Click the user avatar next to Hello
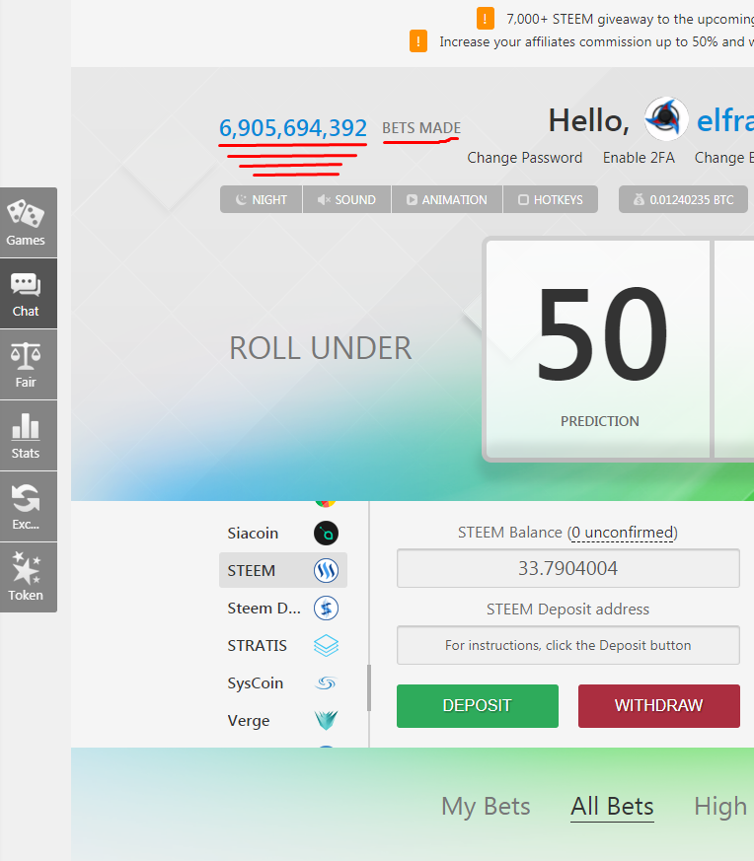This screenshot has height=861, width=754. [x=666, y=118]
